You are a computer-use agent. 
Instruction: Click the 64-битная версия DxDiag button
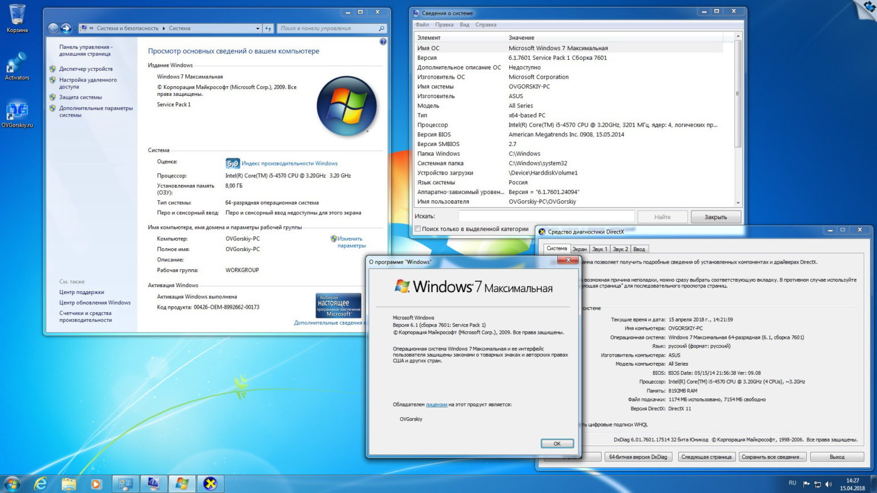[x=638, y=456]
